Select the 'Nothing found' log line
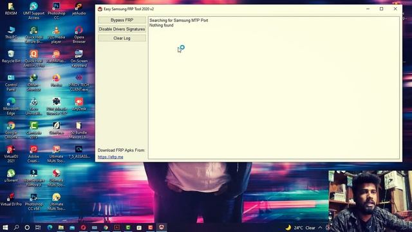Viewport: 412px width, 232px height. click(x=162, y=25)
